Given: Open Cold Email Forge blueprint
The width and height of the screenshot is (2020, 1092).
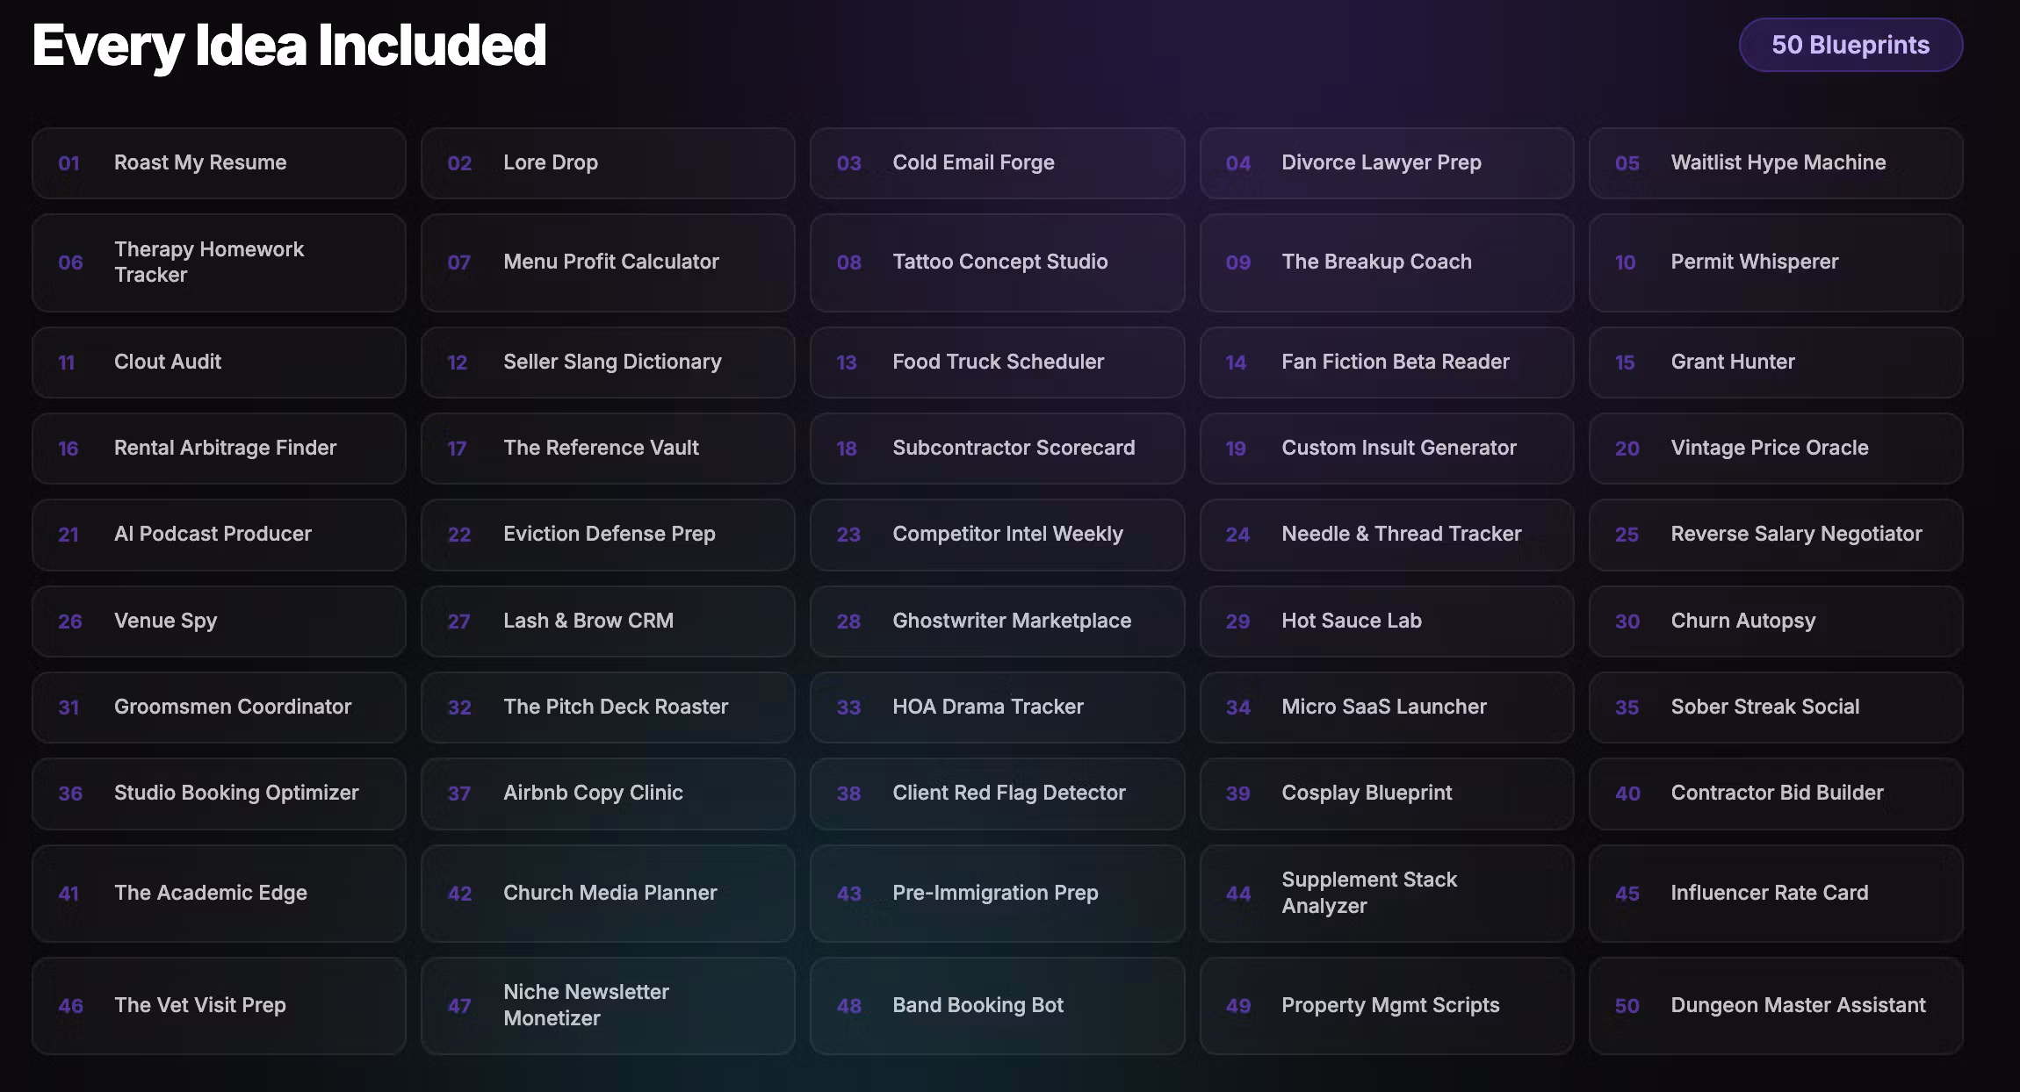Looking at the screenshot, I should (x=996, y=163).
